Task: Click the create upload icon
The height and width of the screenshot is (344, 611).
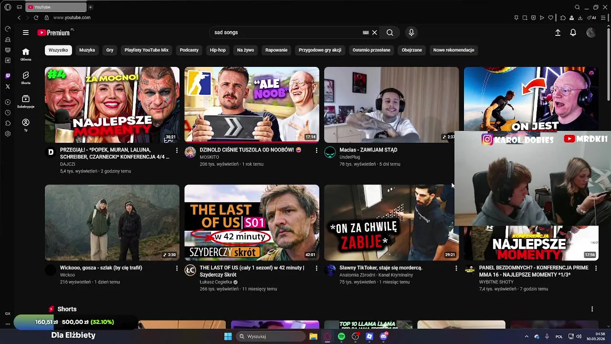Action: pos(558,32)
